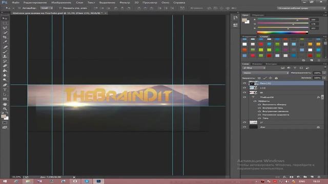
Task: Select the Brush tool
Action: point(5,52)
